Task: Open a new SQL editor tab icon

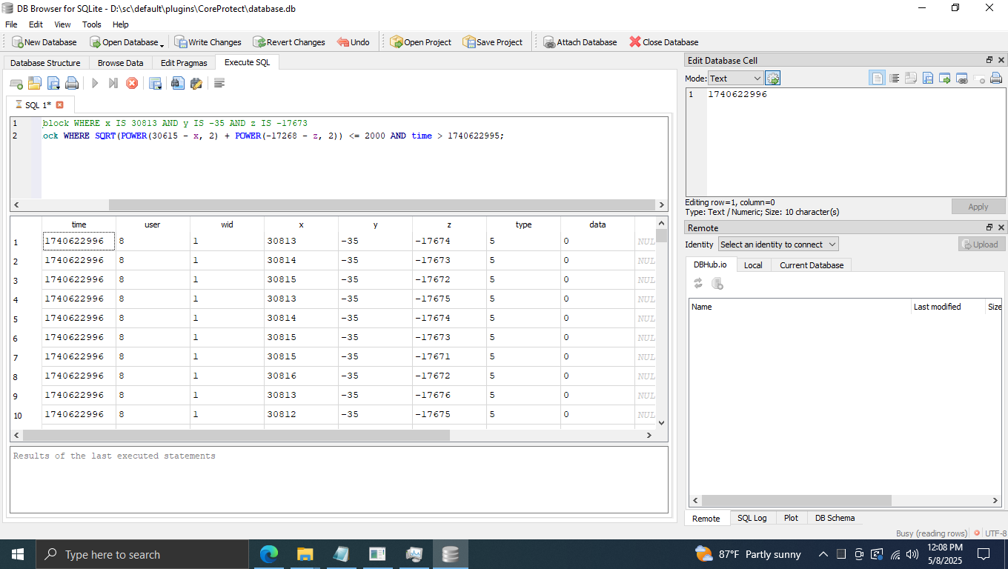Action: coord(16,83)
